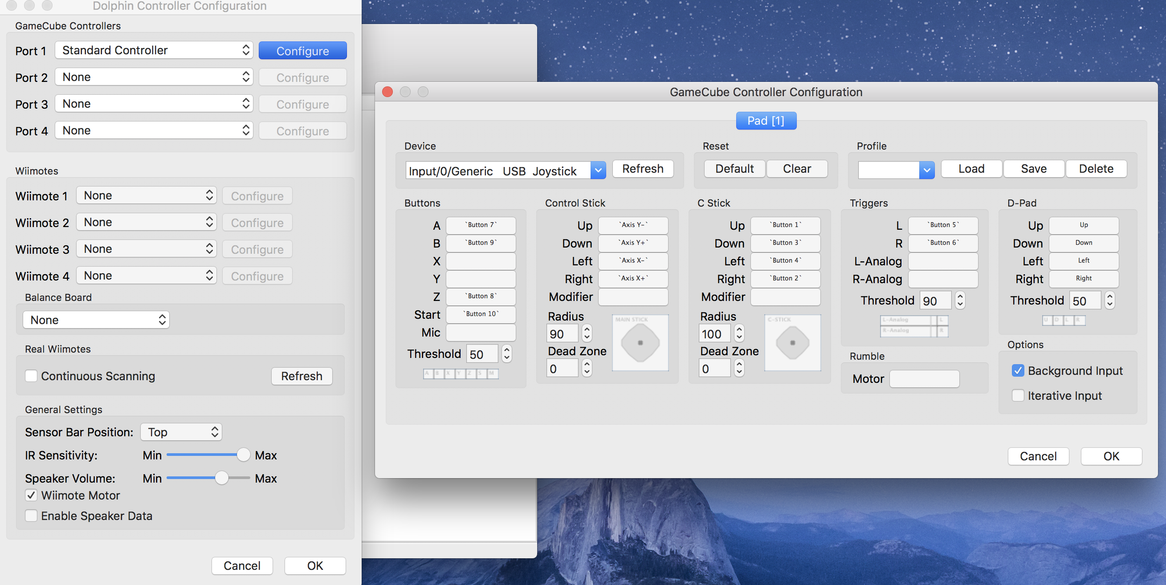Click the Triggers Threshold stepper arrows
This screenshot has width=1166, height=585.
[x=960, y=301]
